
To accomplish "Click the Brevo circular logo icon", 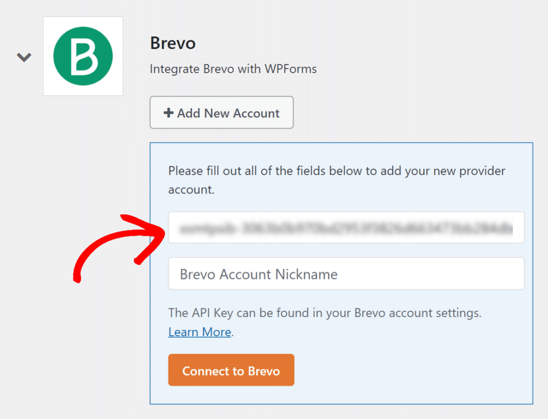I will [x=82, y=56].
